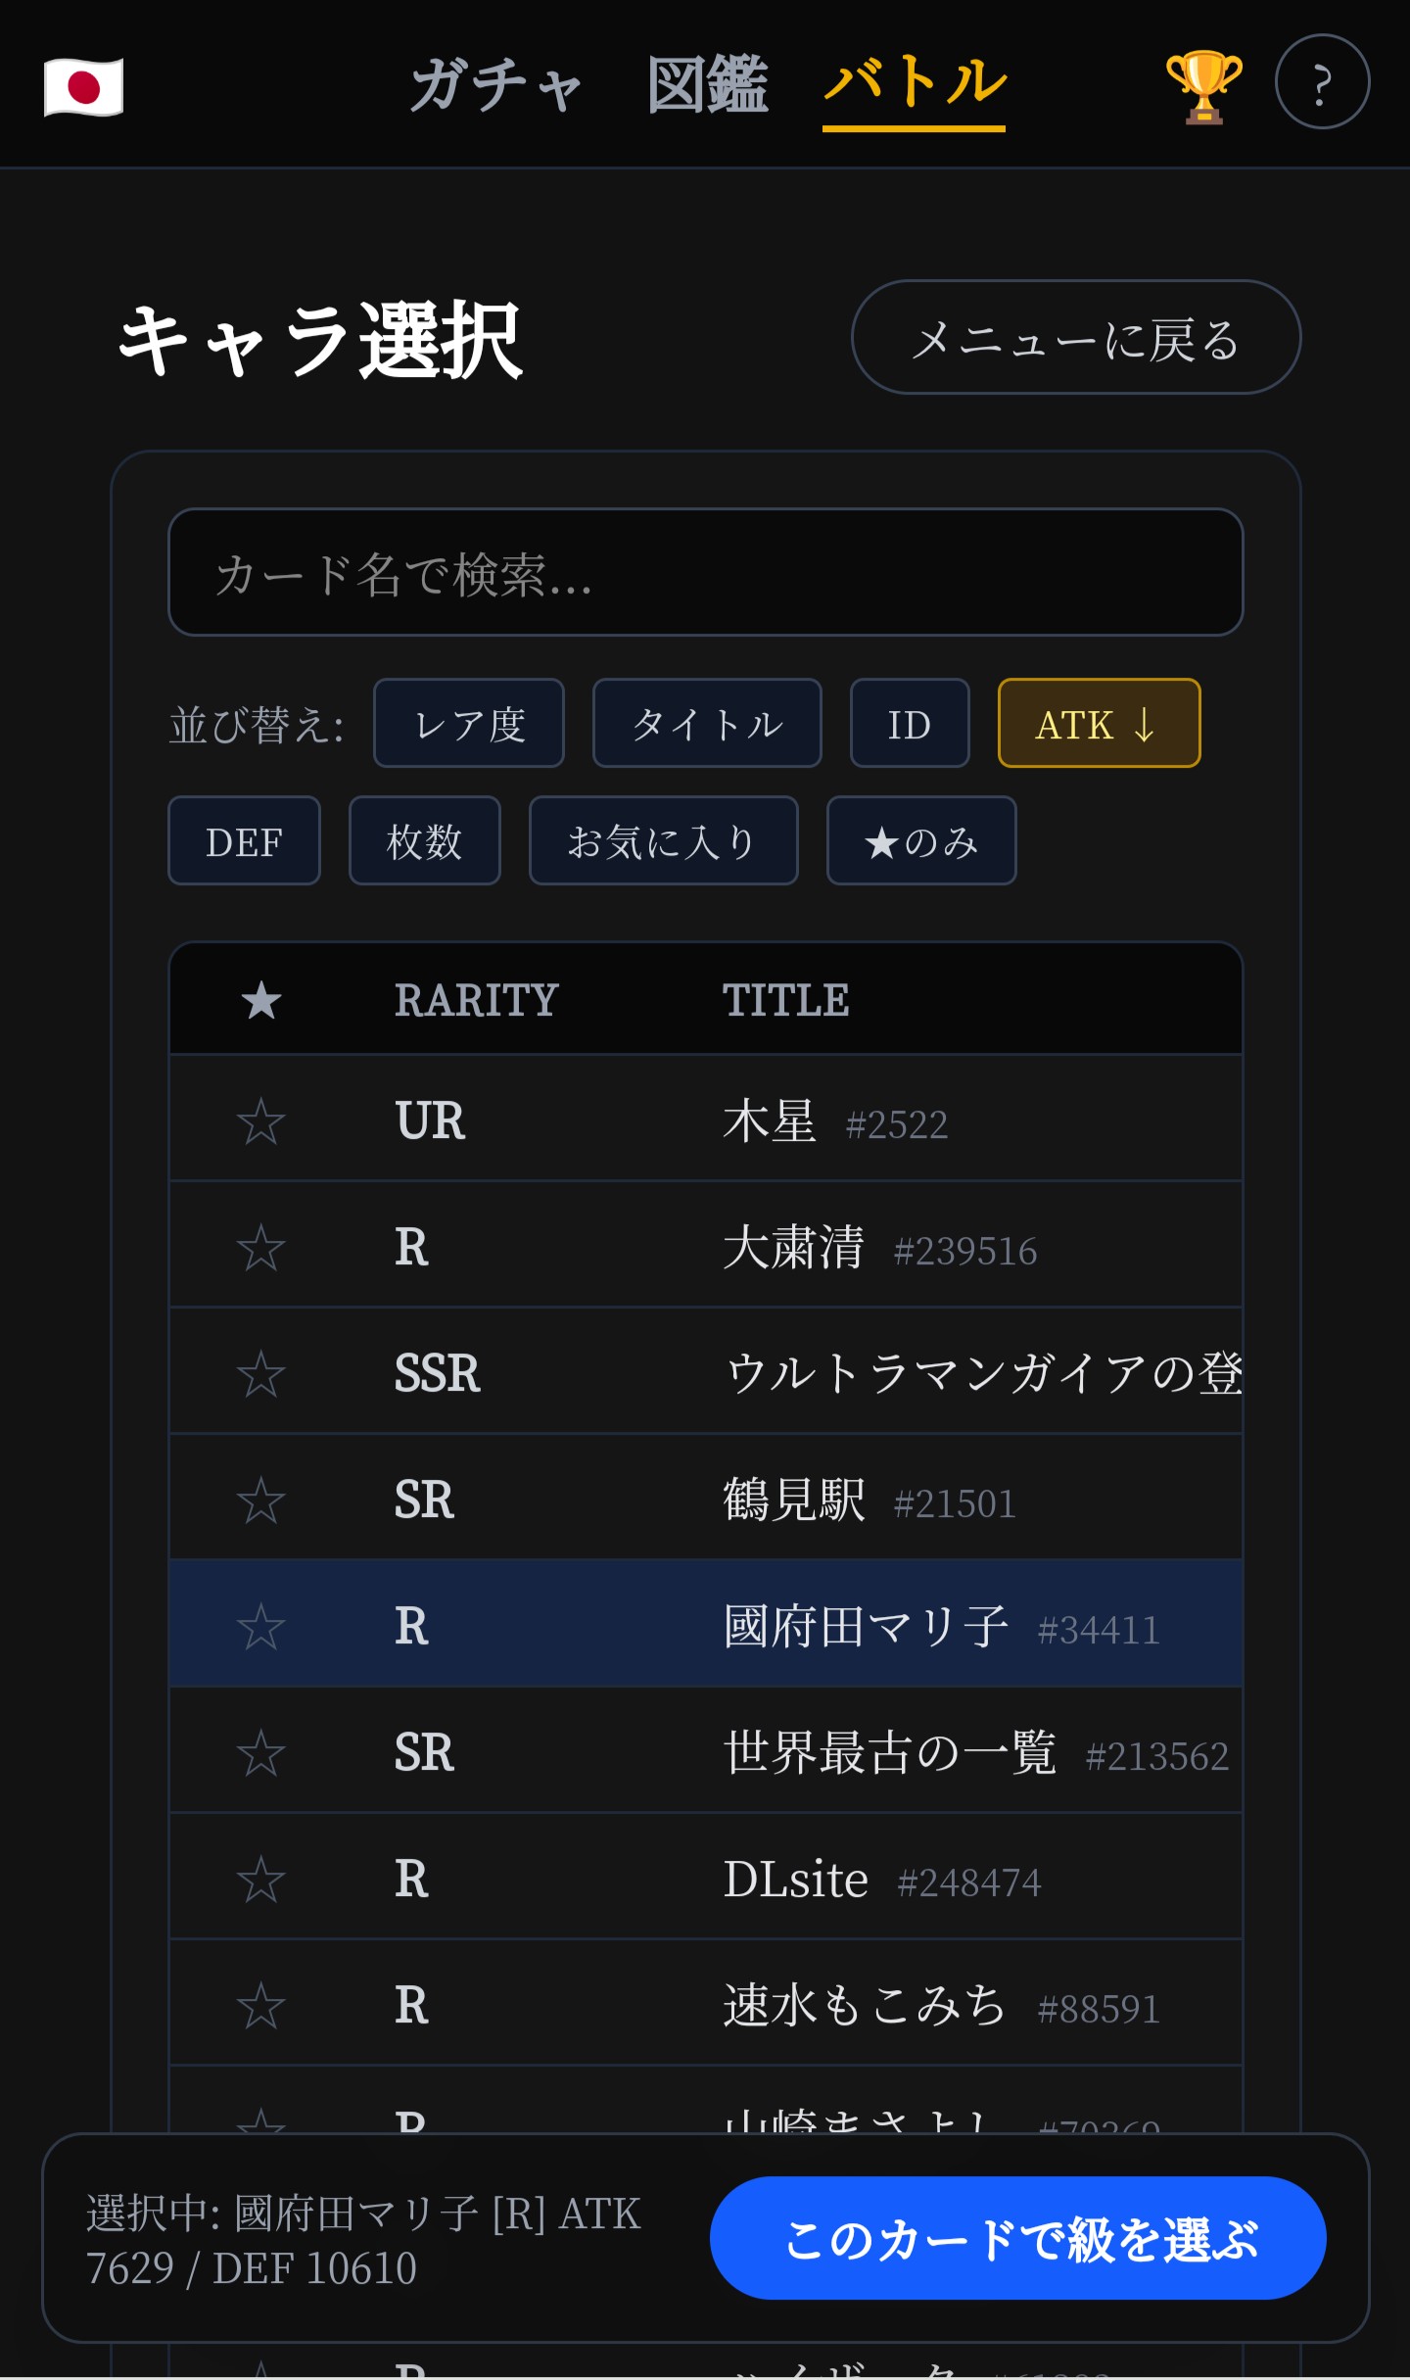Toggle favorite star for 大粛清
The width and height of the screenshot is (1410, 2380).
pos(261,1248)
